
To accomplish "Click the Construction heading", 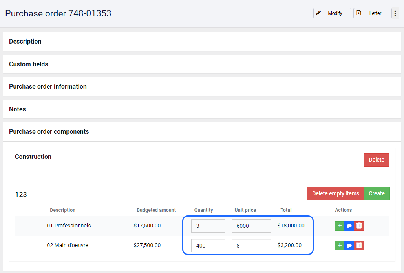I will click(33, 157).
